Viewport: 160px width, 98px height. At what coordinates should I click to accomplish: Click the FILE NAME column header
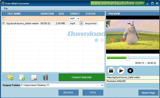click(x=14, y=14)
